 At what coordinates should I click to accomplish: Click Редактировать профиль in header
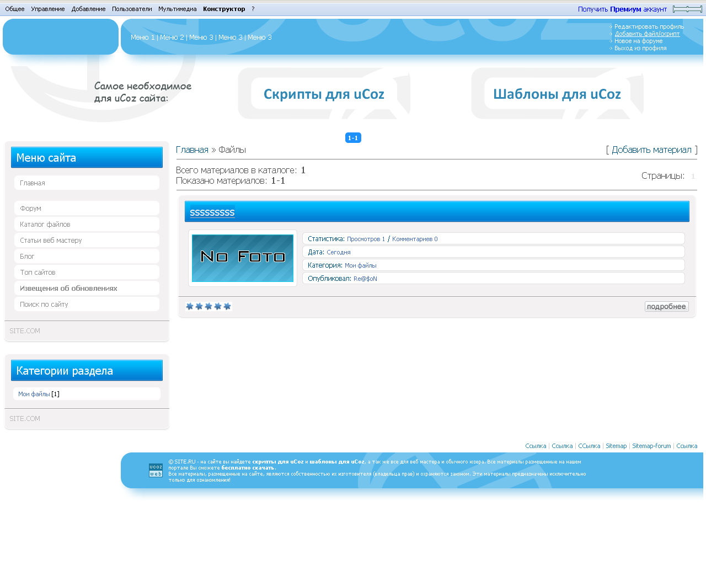(x=649, y=26)
